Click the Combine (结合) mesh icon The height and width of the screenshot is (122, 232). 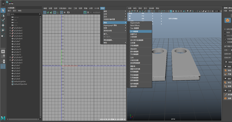coord(226,70)
